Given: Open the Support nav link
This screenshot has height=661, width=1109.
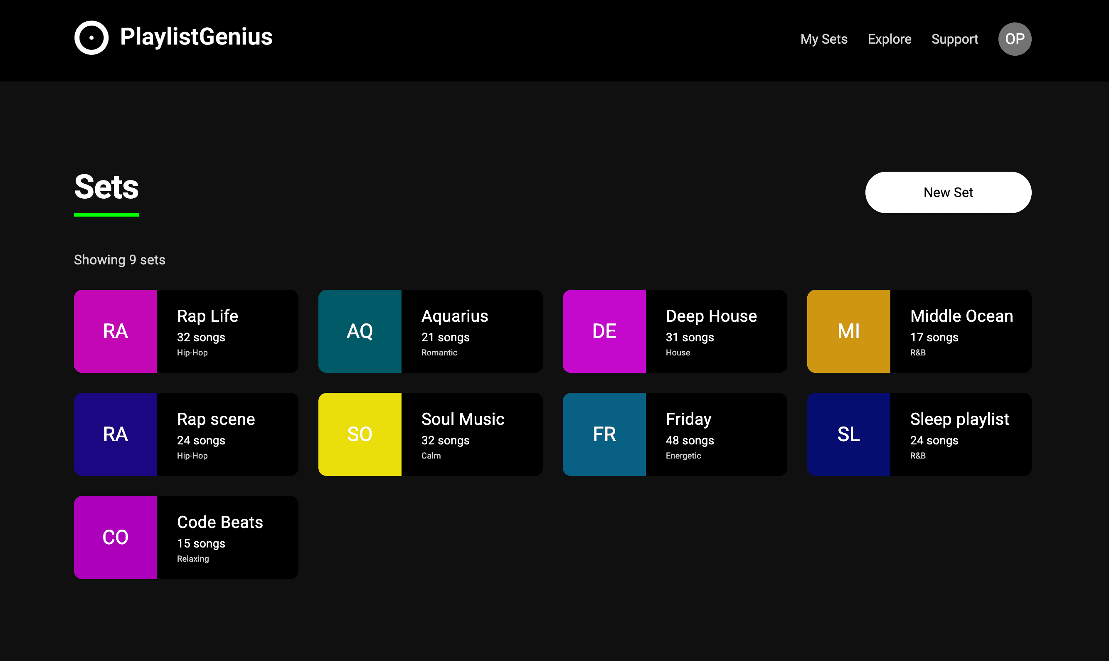Looking at the screenshot, I should click(954, 39).
